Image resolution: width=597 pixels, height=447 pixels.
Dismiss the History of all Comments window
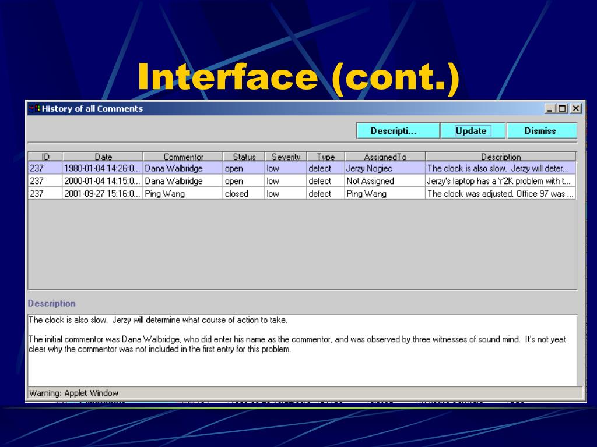pos(542,131)
